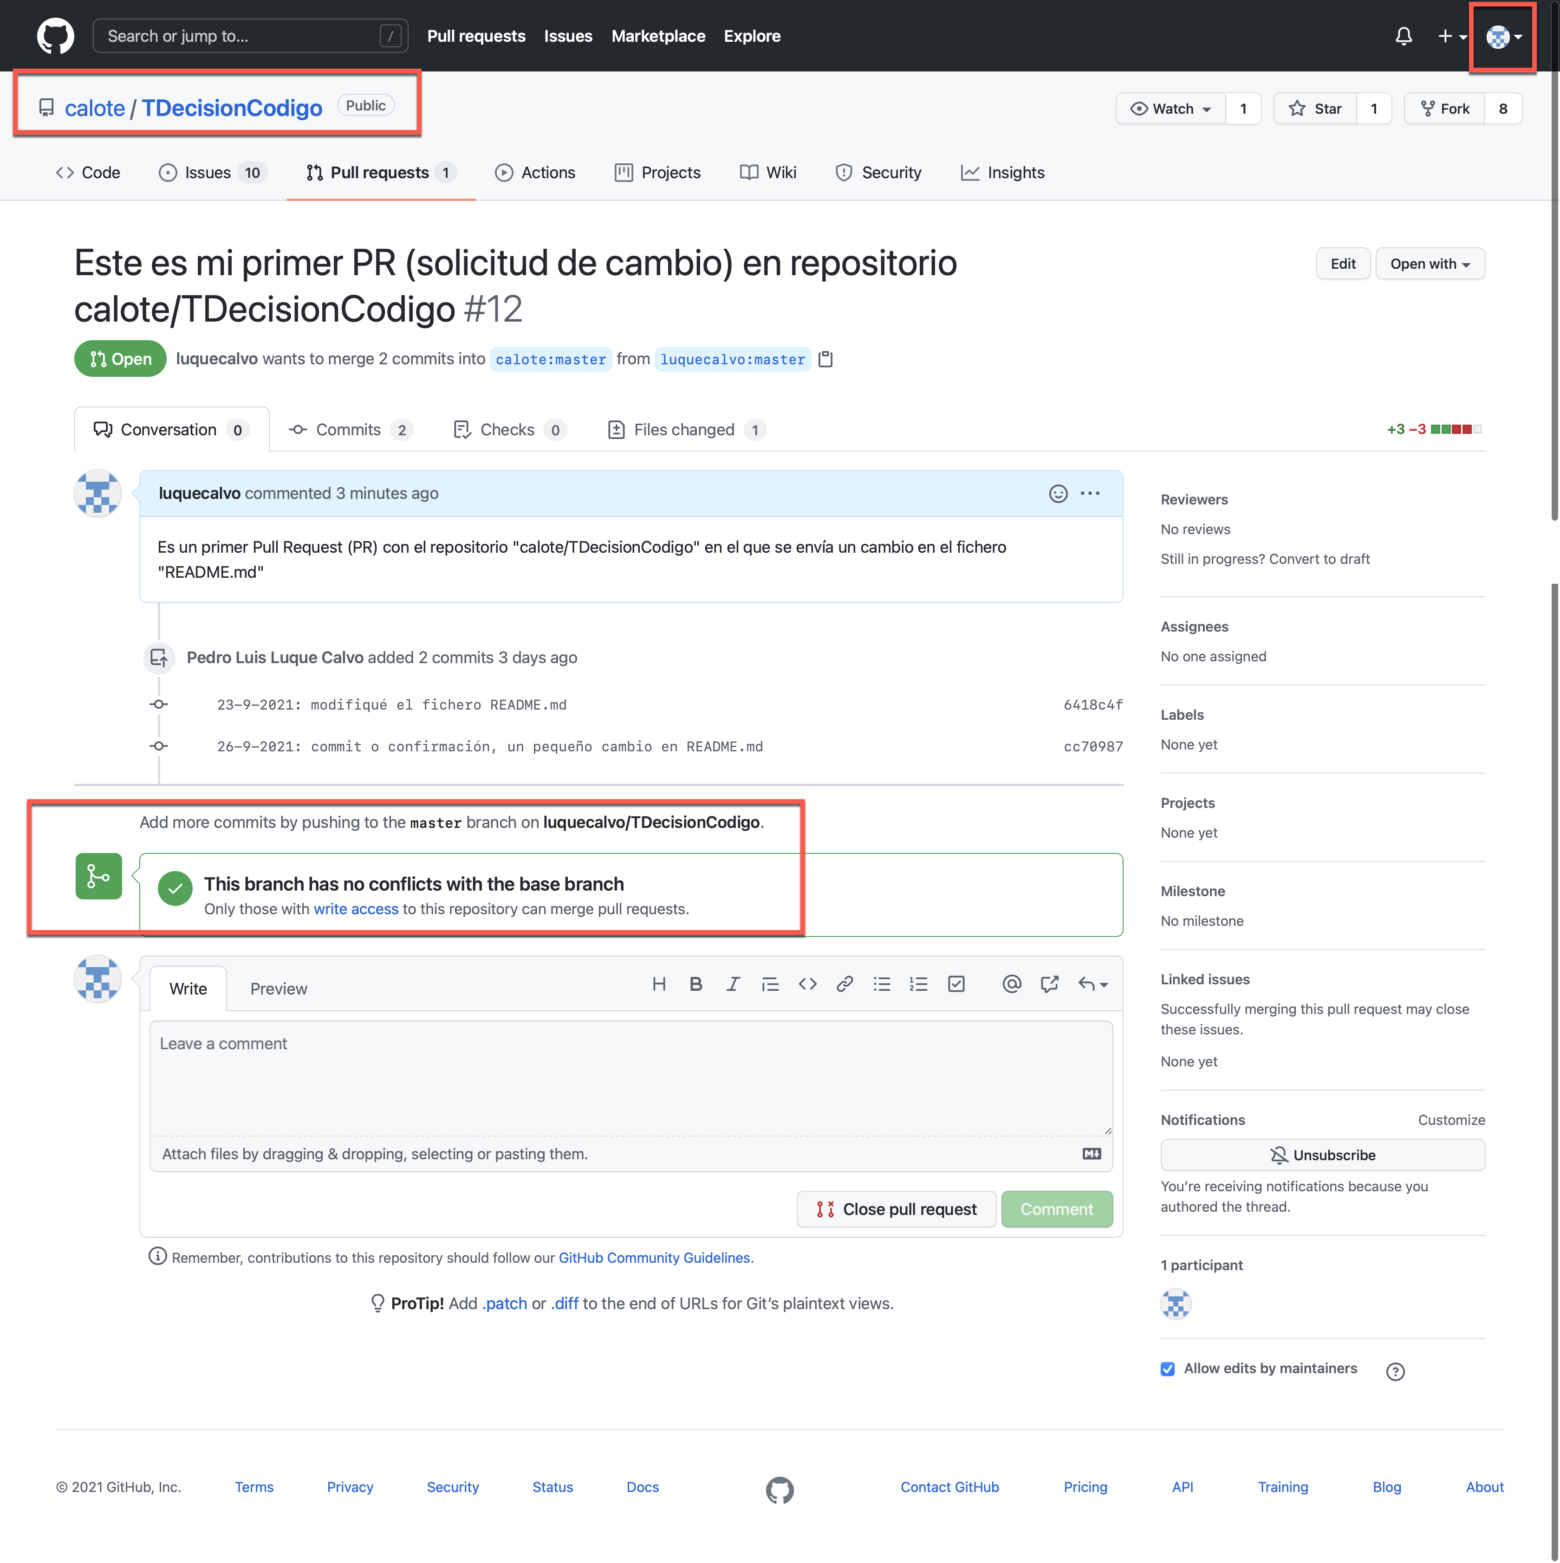Insert heading with the H icon
The image size is (1560, 1563).
click(x=659, y=984)
